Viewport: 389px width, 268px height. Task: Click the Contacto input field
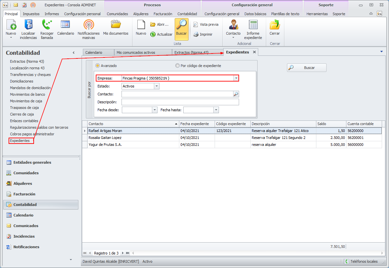pyautogui.click(x=177, y=94)
